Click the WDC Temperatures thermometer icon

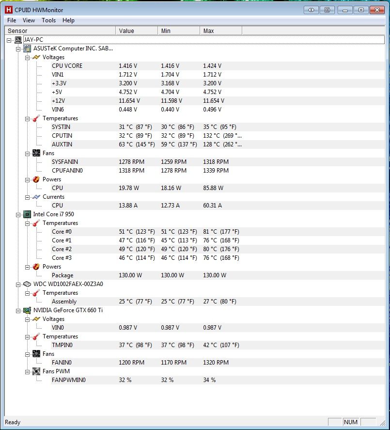tap(36, 293)
